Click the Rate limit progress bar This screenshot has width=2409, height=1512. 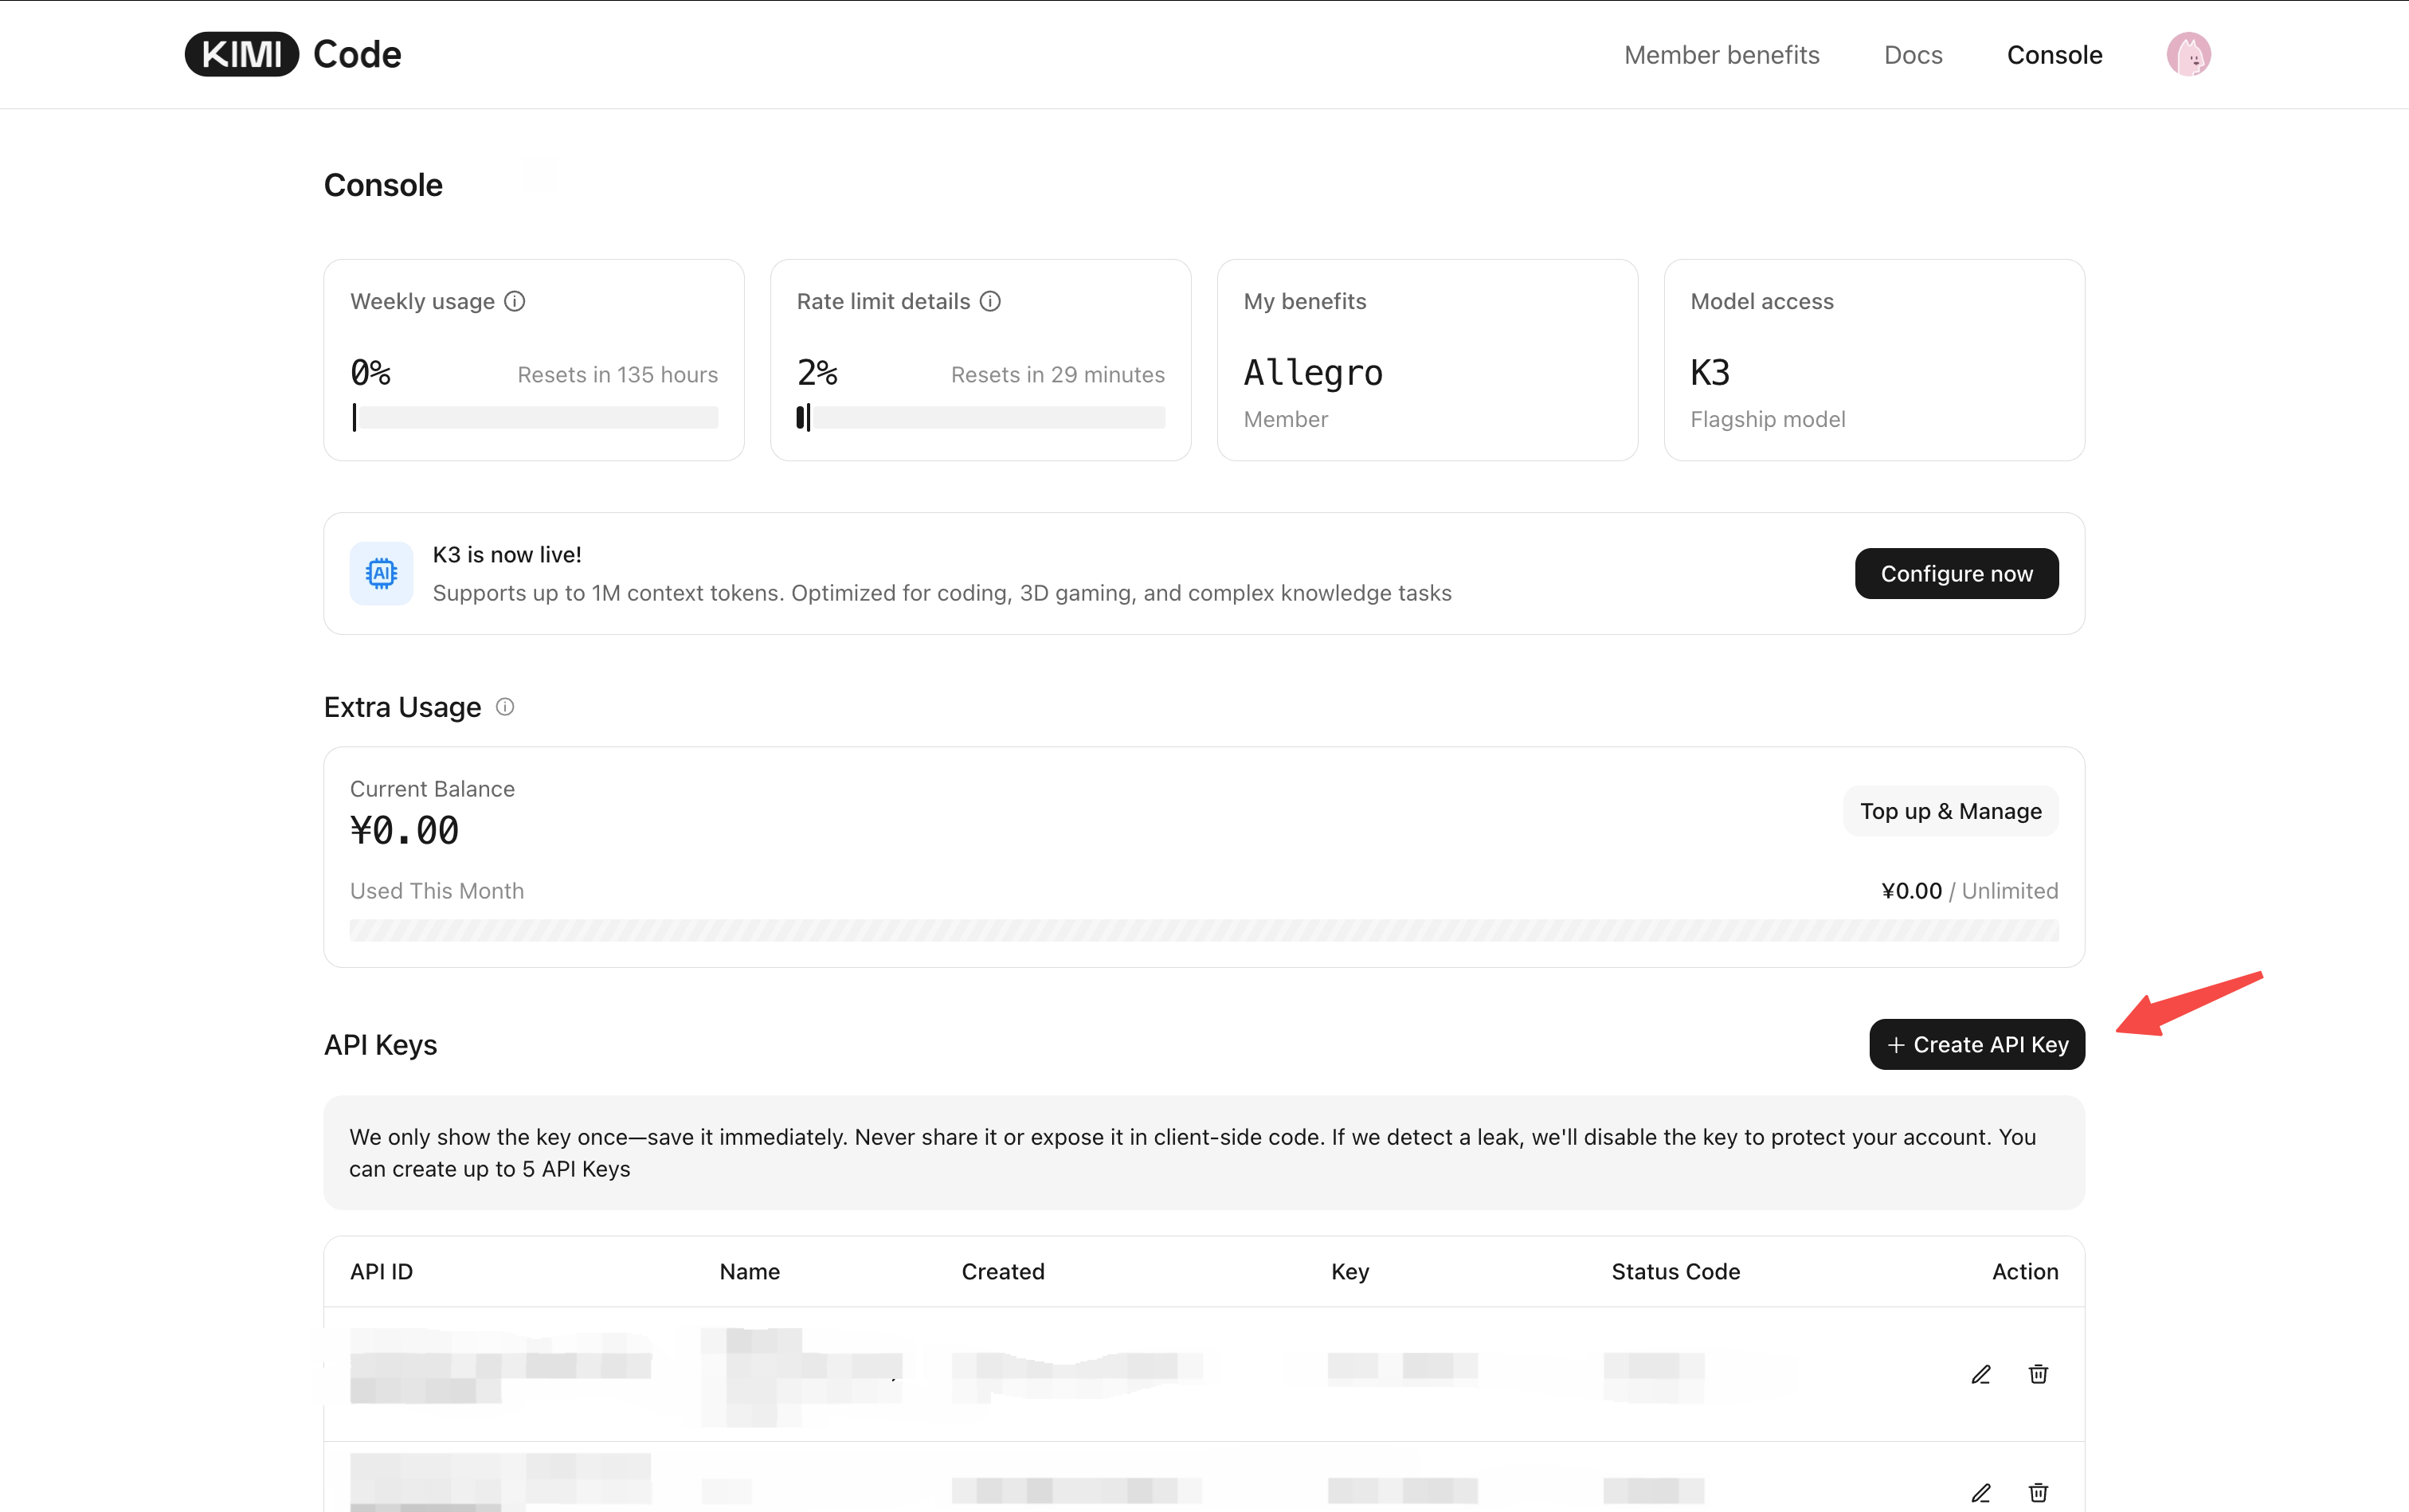coord(981,418)
